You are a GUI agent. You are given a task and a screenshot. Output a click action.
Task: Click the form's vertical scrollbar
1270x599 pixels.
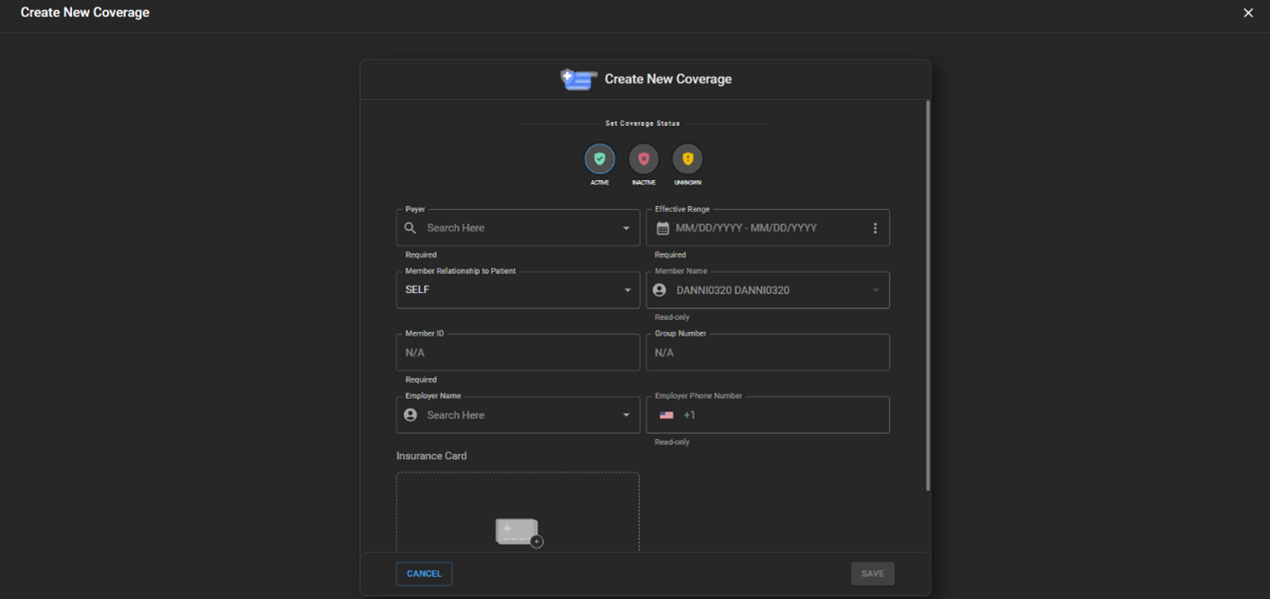click(x=928, y=296)
